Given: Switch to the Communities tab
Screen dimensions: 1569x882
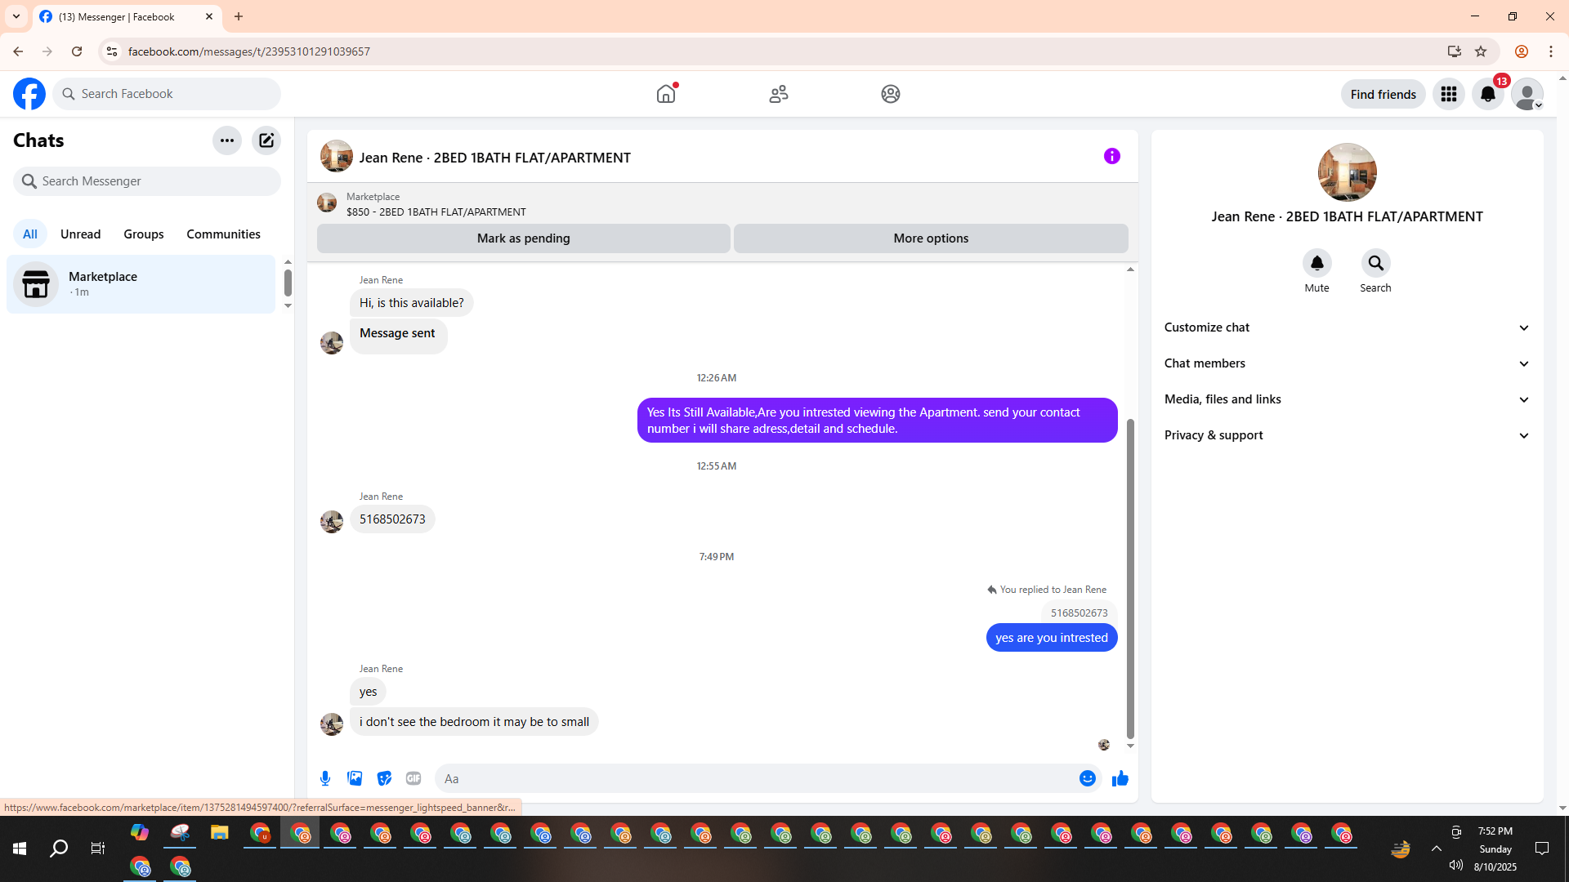Looking at the screenshot, I should coord(223,234).
